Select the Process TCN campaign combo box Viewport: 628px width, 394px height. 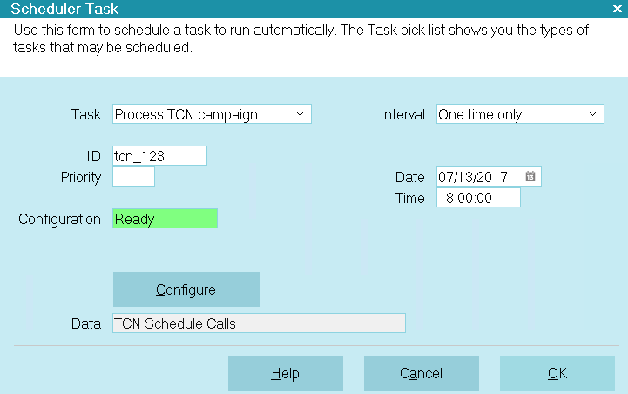[x=212, y=114]
